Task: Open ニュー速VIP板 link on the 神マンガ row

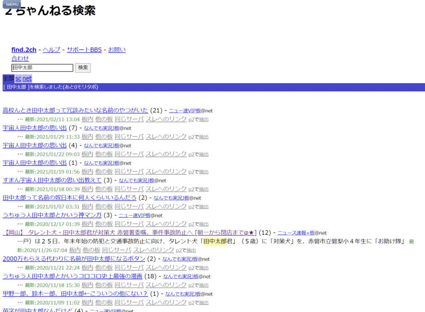Action: (134, 215)
